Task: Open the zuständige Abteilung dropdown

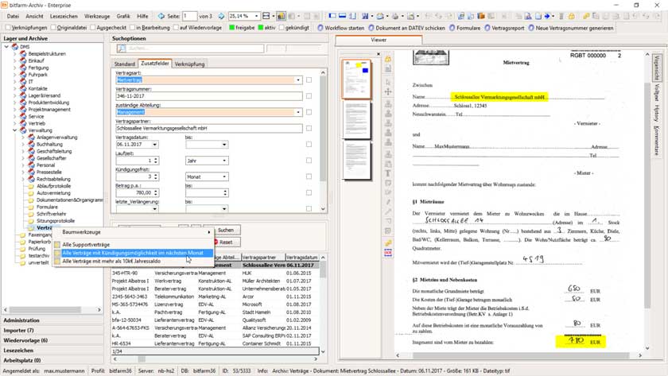Action: pos(298,112)
